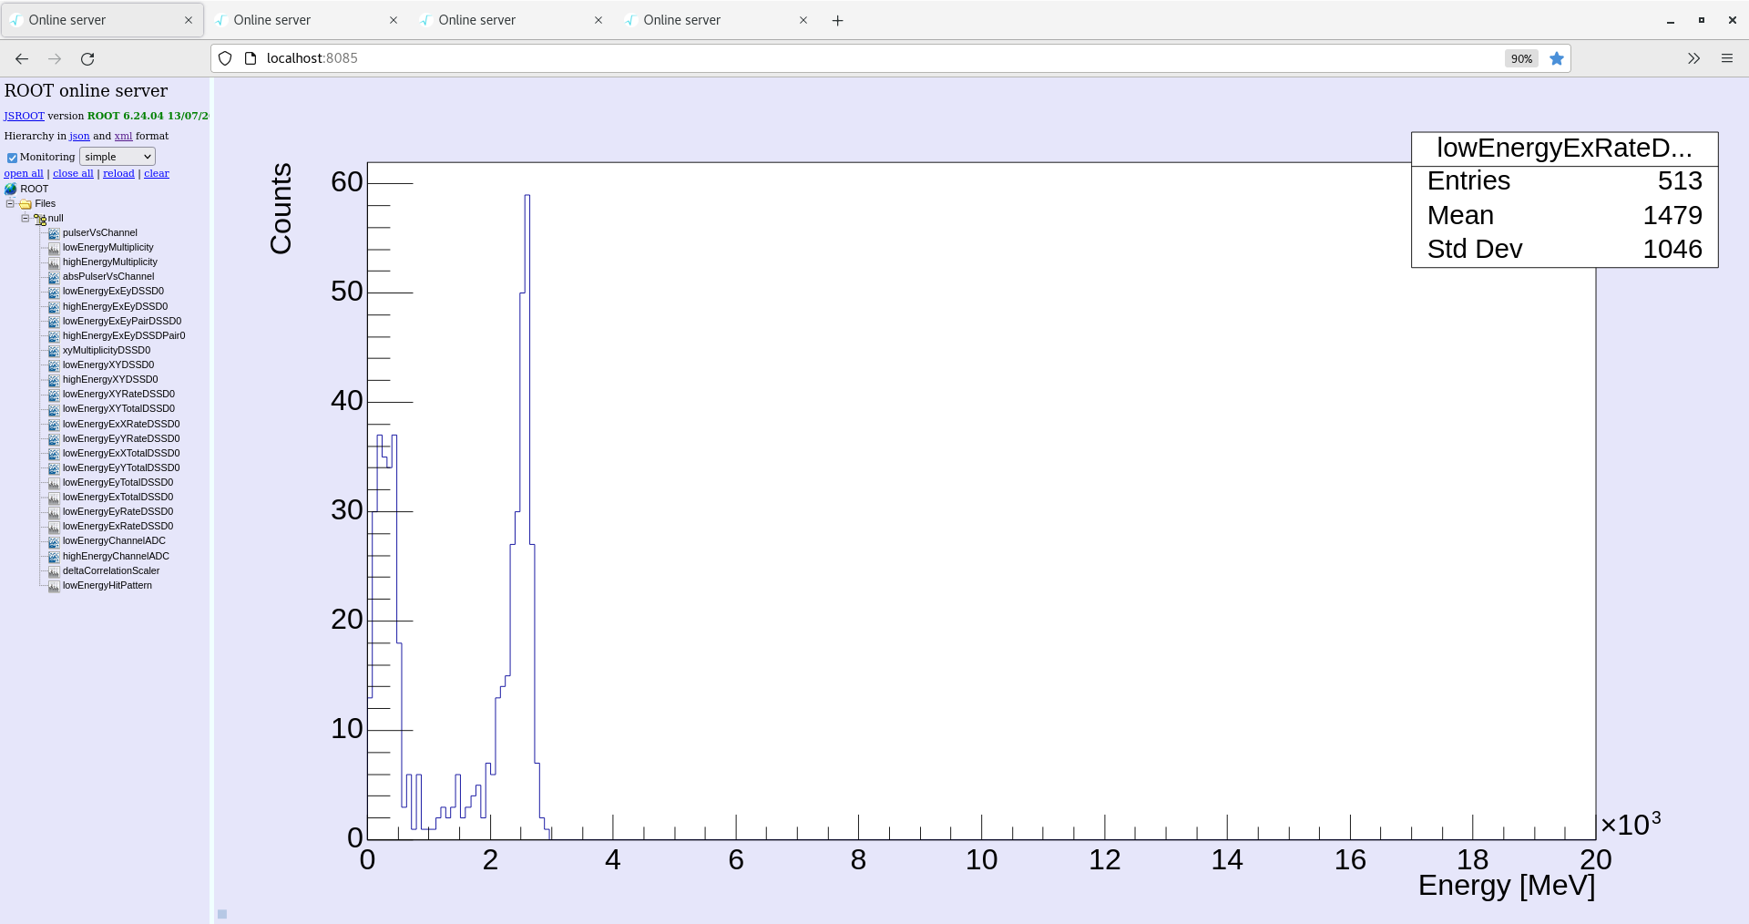The image size is (1749, 924).
Task: Open the highEnergyExEyDSSDPair0 histogram
Action: (124, 336)
